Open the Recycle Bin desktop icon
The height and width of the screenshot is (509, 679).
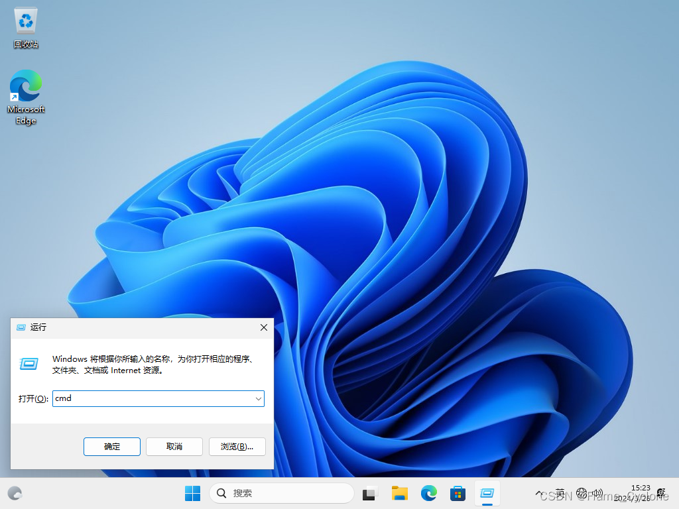tap(26, 28)
